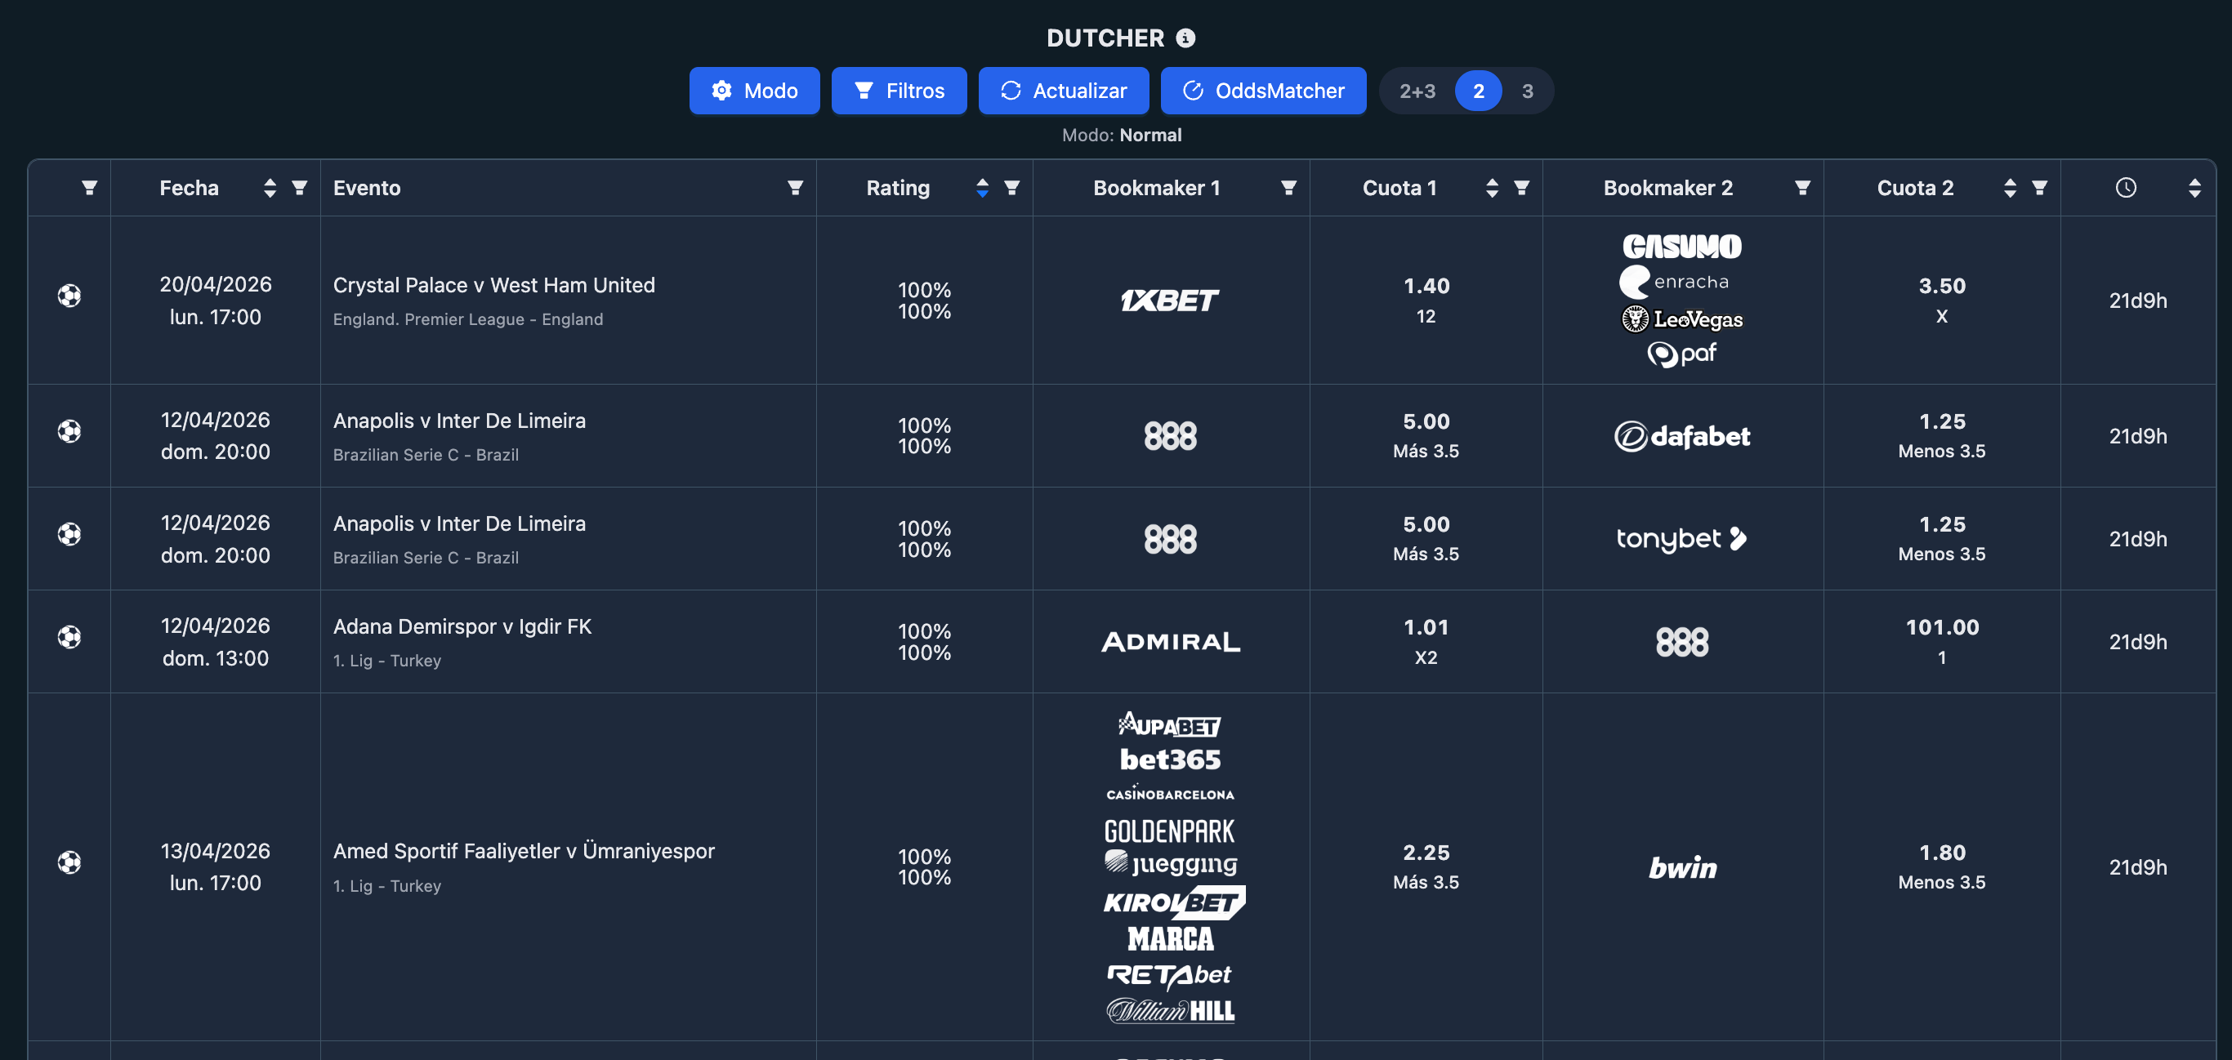Open the Bookmaker 2 column filter
This screenshot has height=1060, width=2232.
[1803, 188]
